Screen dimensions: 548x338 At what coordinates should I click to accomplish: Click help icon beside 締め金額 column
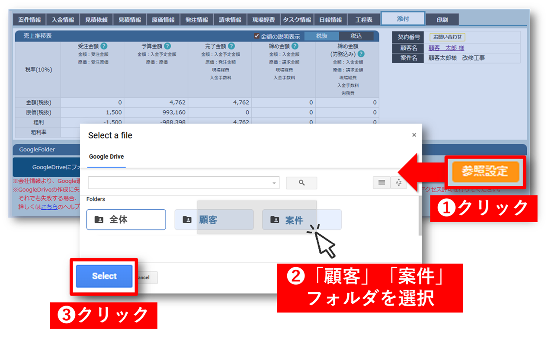click(x=295, y=46)
